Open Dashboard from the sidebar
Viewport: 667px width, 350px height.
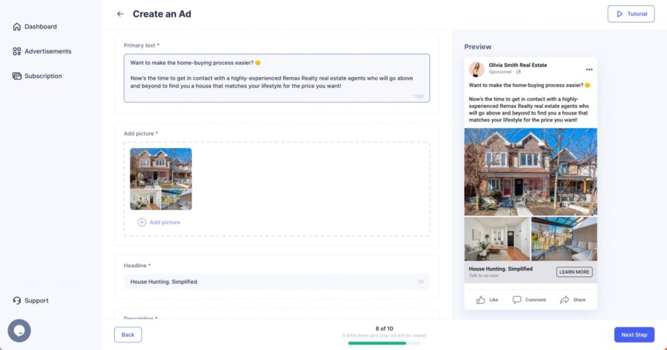click(x=35, y=27)
